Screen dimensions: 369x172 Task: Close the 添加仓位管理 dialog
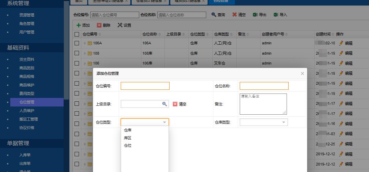click(x=302, y=73)
